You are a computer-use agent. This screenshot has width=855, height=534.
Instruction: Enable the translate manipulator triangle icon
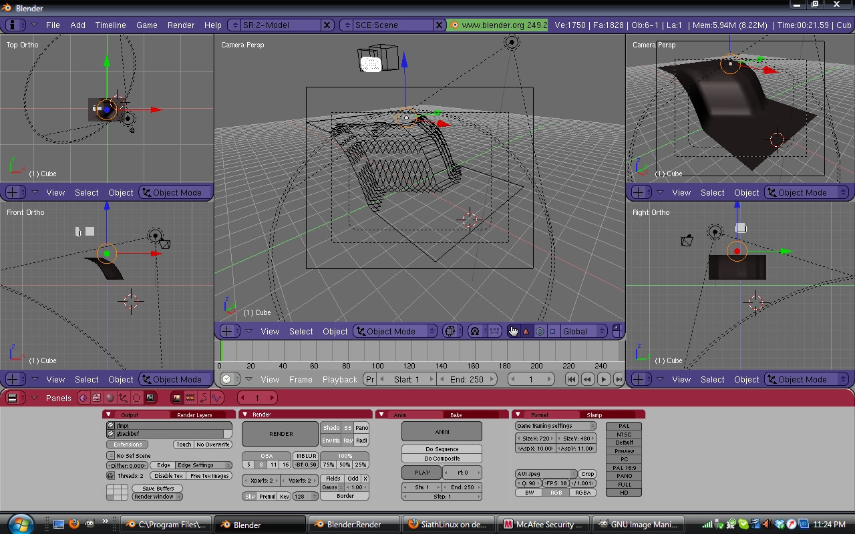[526, 331]
